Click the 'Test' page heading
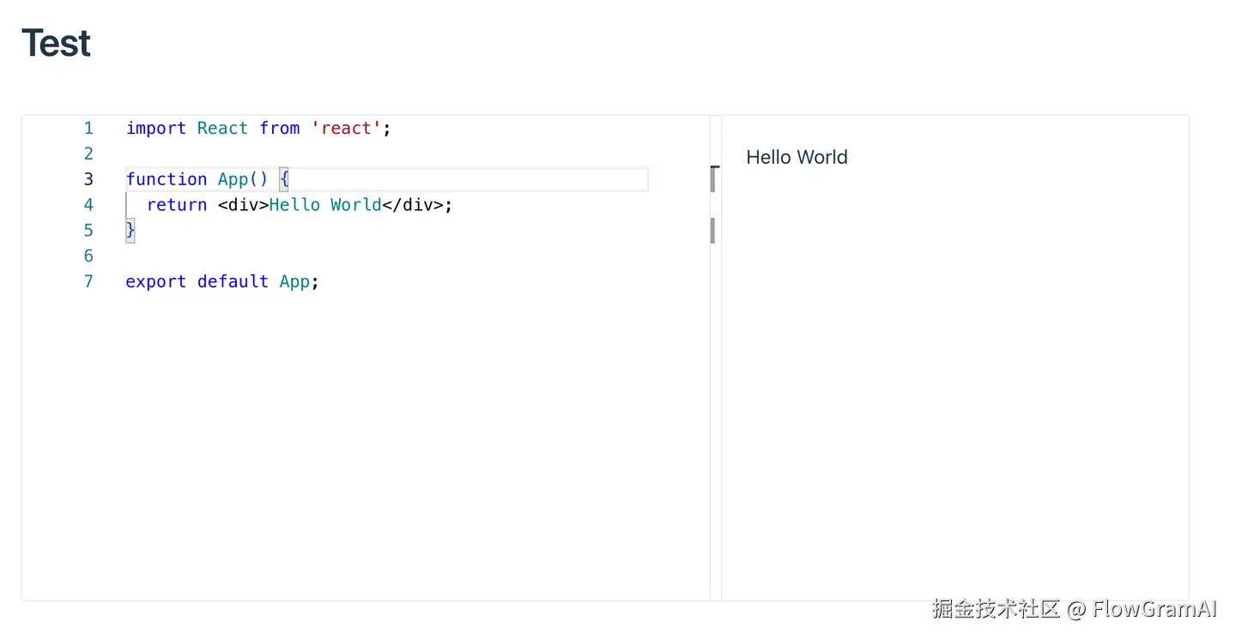The height and width of the screenshot is (639, 1236). coord(57,43)
